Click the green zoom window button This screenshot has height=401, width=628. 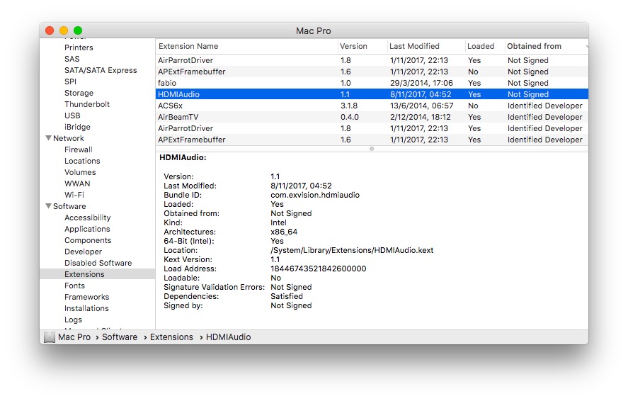78,30
